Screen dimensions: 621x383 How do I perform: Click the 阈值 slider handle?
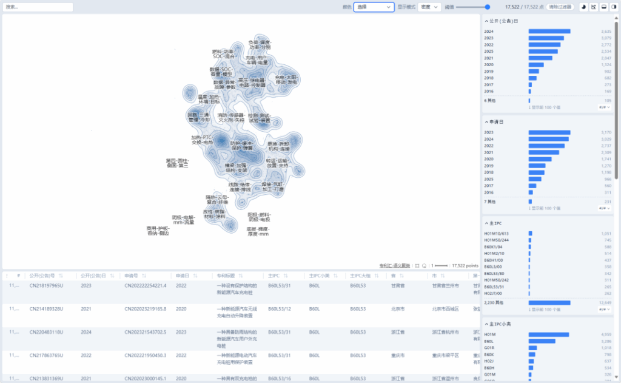(488, 7)
